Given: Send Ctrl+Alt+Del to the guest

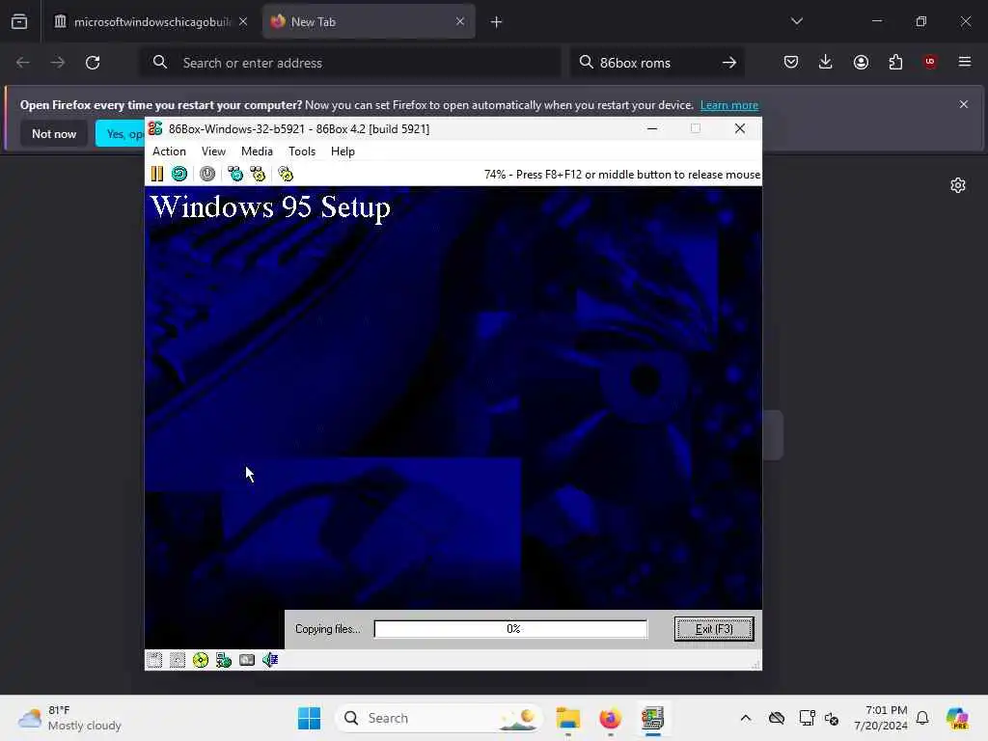Looking at the screenshot, I should (235, 174).
